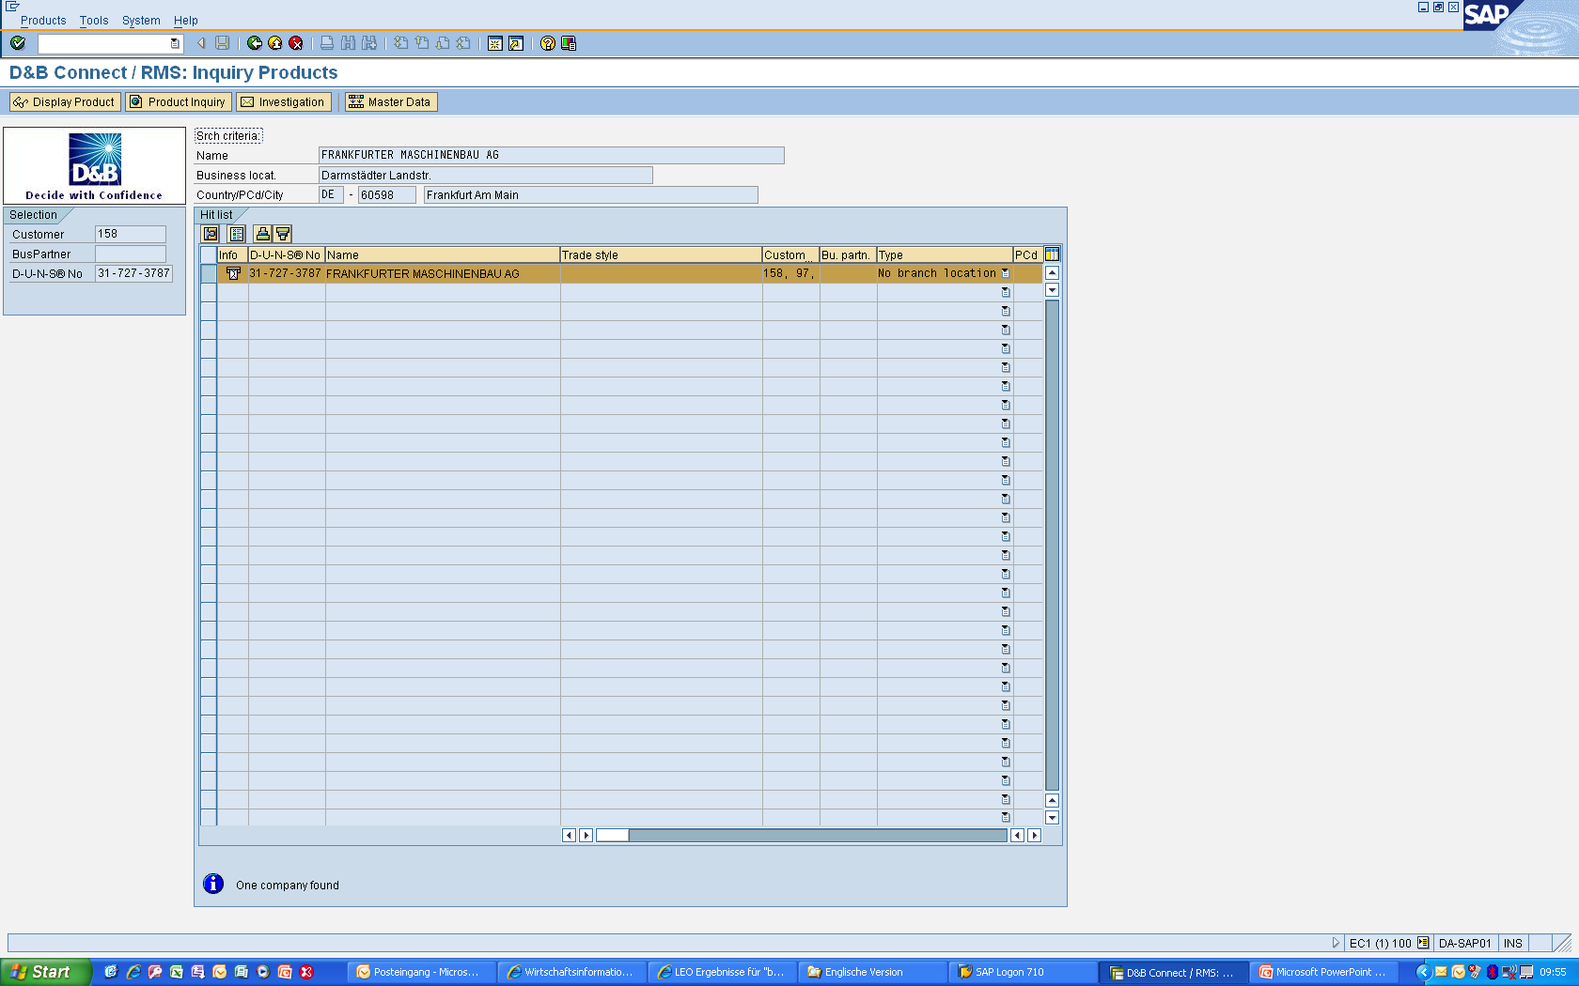Click the Generate shortcut icon
The width and height of the screenshot is (1579, 986).
coord(516,43)
